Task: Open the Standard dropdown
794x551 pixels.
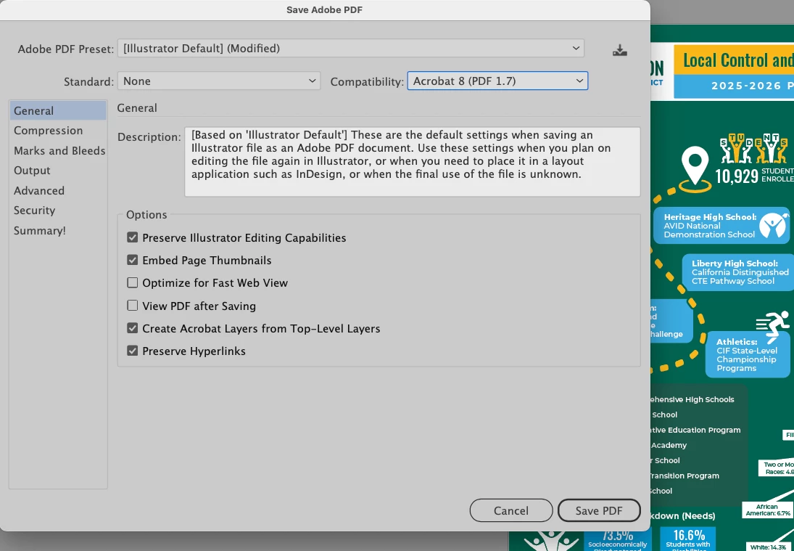Action: tap(219, 81)
